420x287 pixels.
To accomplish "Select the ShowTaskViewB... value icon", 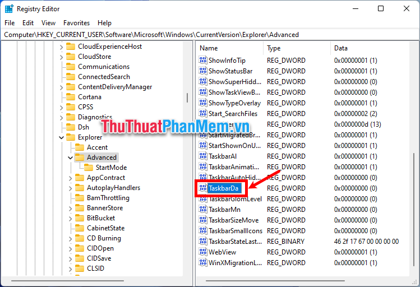I will click(x=203, y=92).
